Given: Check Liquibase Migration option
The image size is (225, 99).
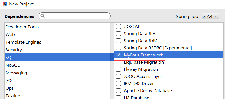Looking at the screenshot, I should [x=118, y=62].
